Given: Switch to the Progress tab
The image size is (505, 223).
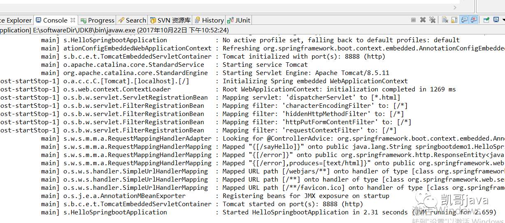Looking at the screenshot, I should 97,20.
